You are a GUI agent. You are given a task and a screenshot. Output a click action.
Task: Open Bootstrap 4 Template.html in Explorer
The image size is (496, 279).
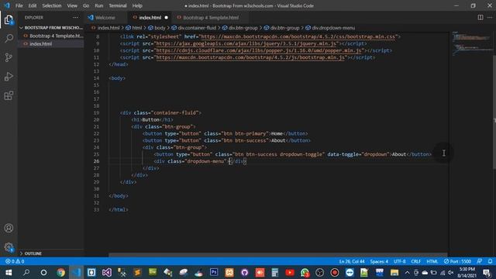[x=51, y=36]
